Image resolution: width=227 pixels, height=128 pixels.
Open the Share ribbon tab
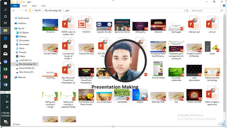tap(34, 6)
